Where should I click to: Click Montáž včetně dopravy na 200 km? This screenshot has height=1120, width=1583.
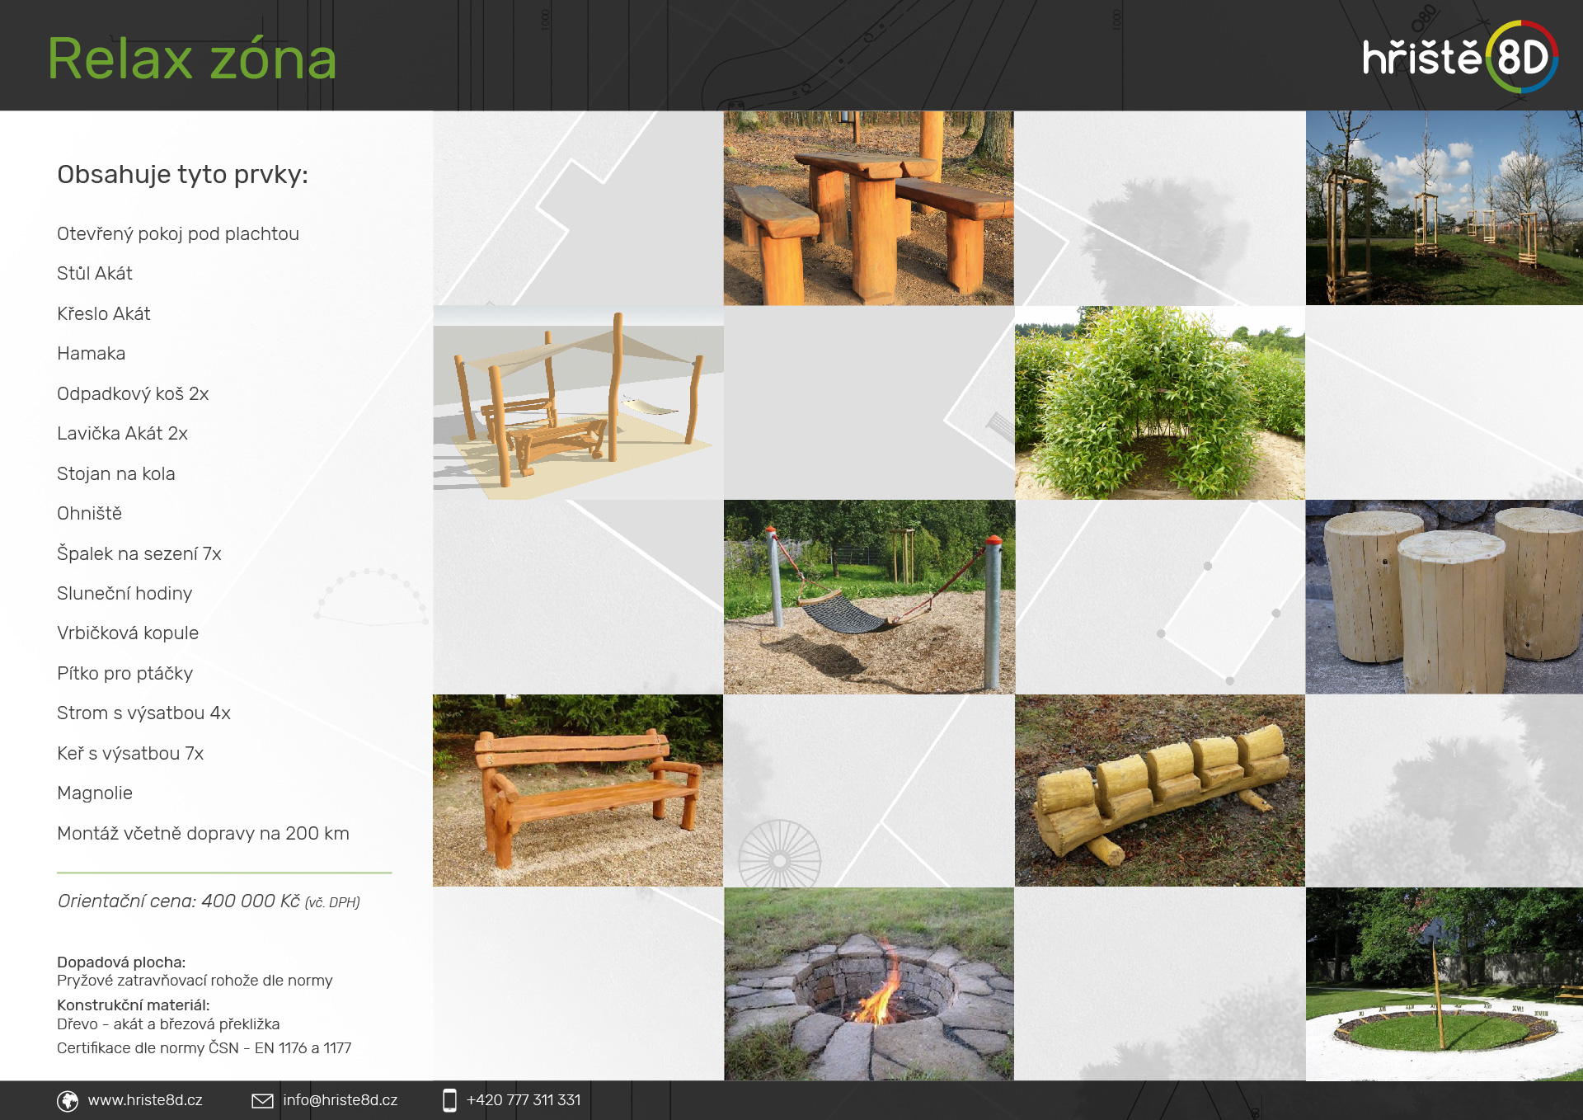[x=204, y=834]
